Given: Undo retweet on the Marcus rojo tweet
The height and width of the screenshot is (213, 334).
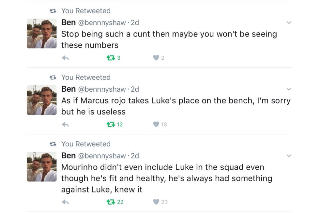Looking at the screenshot, I should (111, 124).
